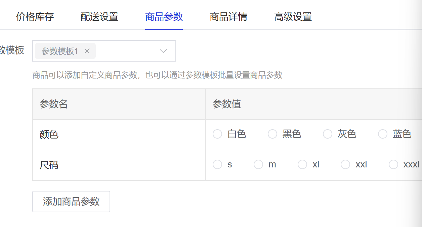Select 蓝色 color option
This screenshot has width=422, height=227.
pos(383,134)
